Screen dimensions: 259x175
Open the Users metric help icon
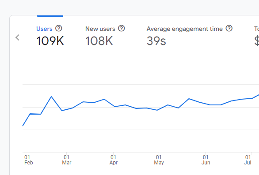[59, 28]
